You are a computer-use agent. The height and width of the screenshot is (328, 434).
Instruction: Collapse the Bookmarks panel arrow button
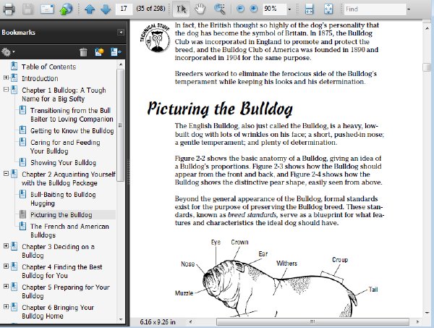pos(121,33)
